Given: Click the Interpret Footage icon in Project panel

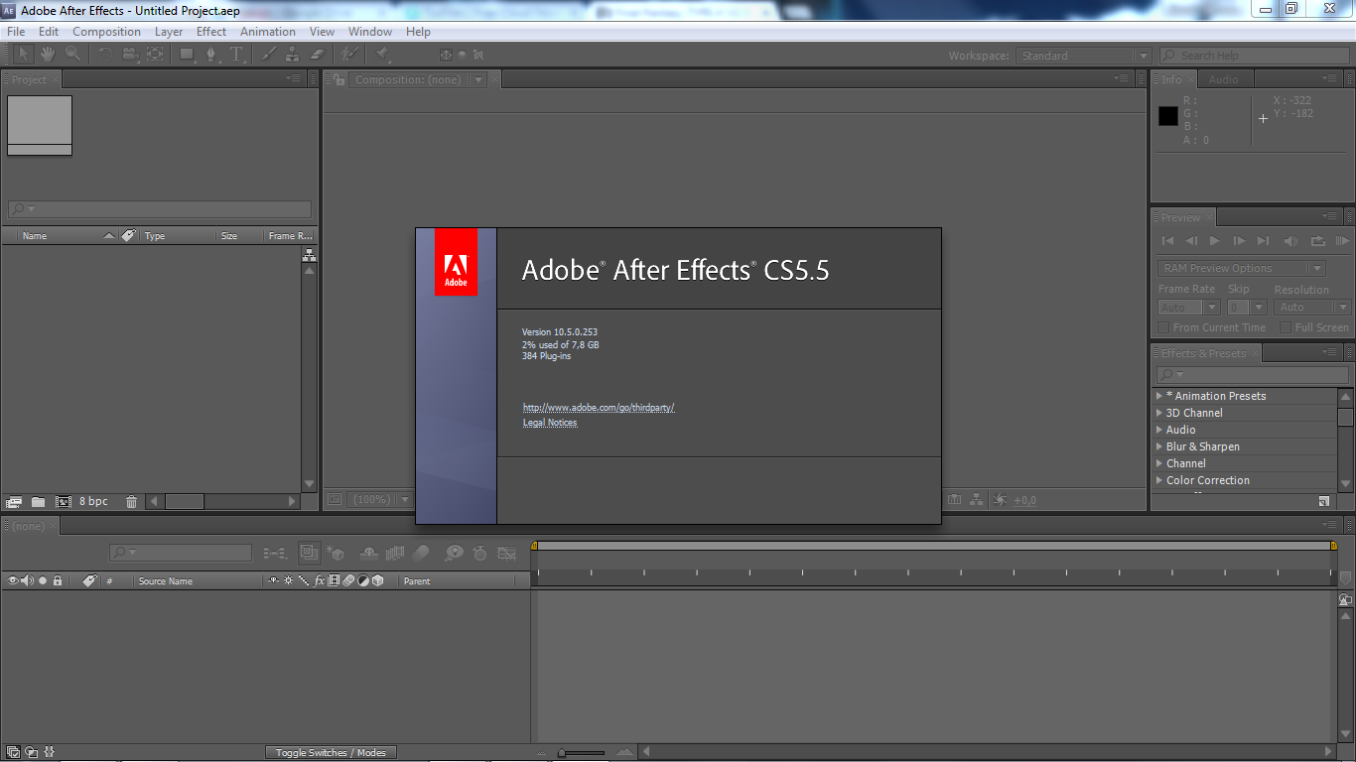Looking at the screenshot, I should coord(14,502).
